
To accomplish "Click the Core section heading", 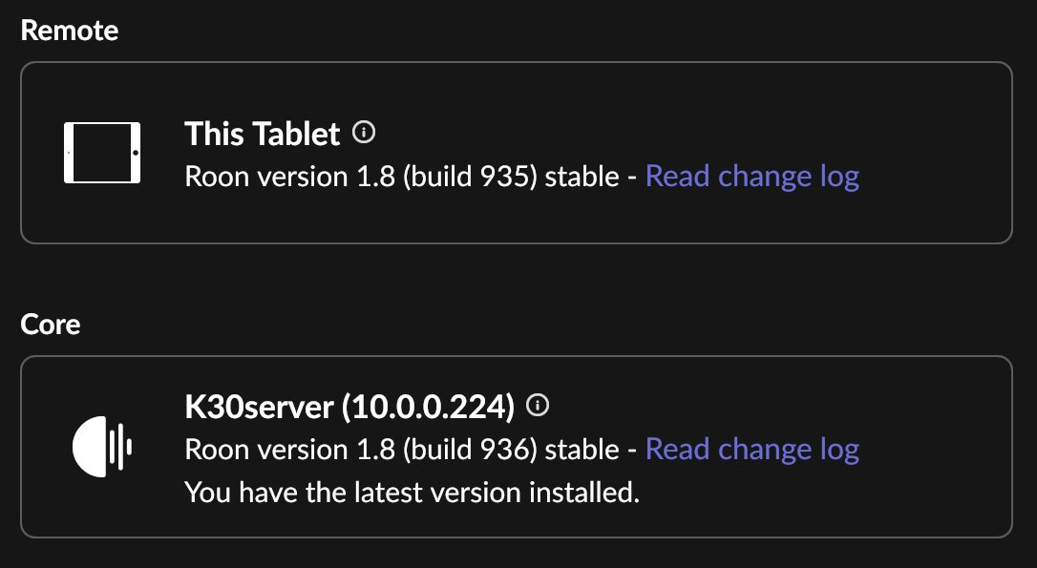I will 51,325.
